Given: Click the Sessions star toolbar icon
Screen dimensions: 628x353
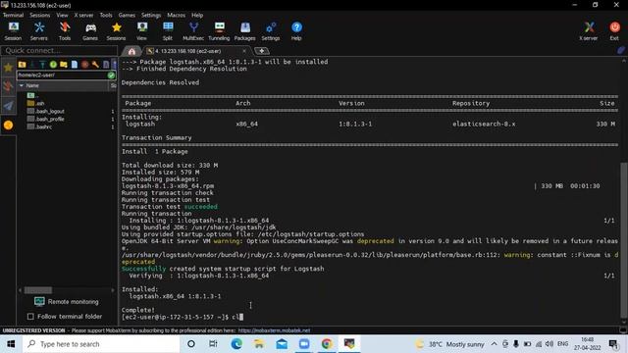Looking at the screenshot, I should pyautogui.click(x=116, y=31).
